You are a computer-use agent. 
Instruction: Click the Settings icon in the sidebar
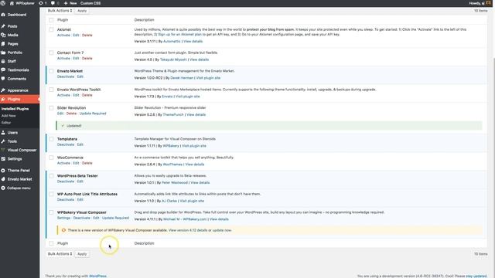(x=3, y=159)
